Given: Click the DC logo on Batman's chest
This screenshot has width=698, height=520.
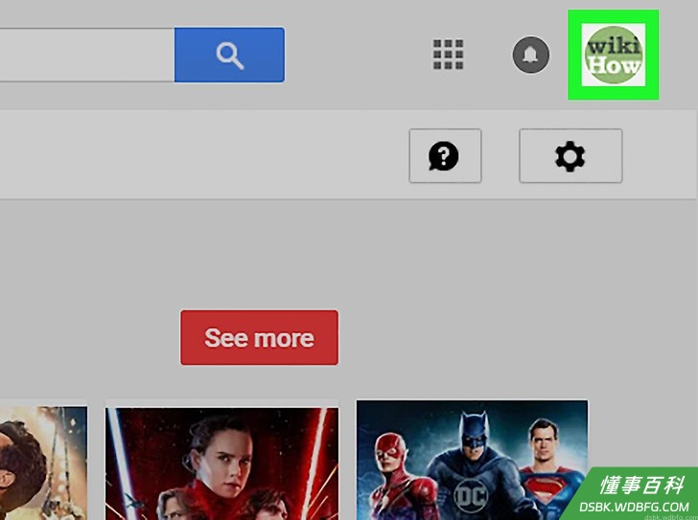Looking at the screenshot, I should [x=471, y=496].
